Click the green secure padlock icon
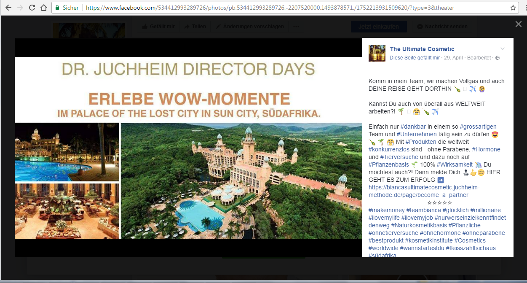Image resolution: width=527 pixels, height=283 pixels. [57, 8]
